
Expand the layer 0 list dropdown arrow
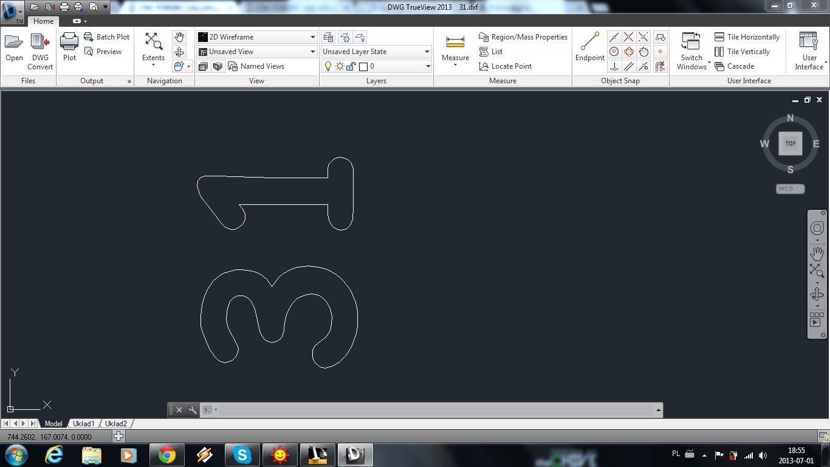coord(428,66)
